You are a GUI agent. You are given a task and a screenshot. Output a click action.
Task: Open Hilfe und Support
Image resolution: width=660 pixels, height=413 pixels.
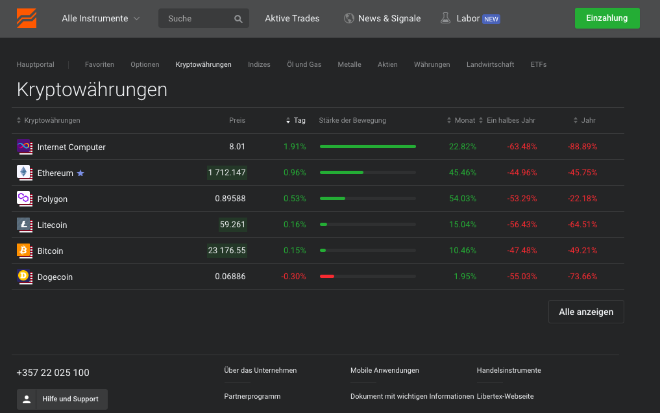click(62, 399)
